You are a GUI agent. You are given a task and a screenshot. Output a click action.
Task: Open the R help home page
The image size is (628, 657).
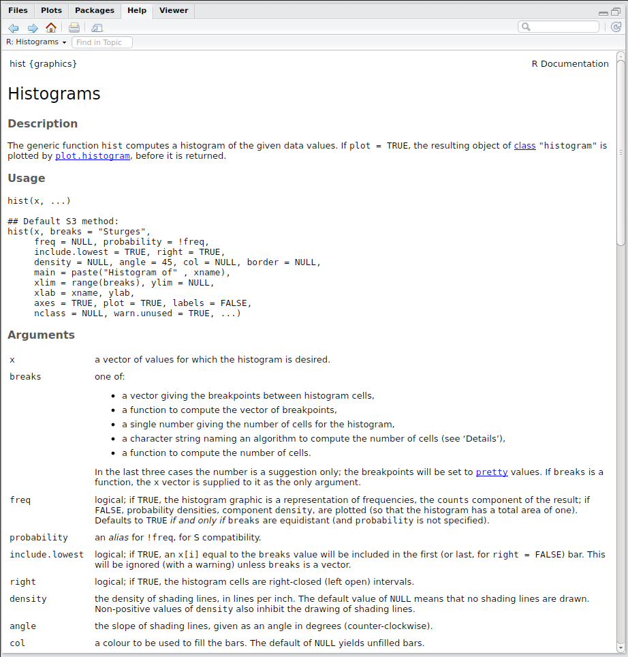coord(51,28)
